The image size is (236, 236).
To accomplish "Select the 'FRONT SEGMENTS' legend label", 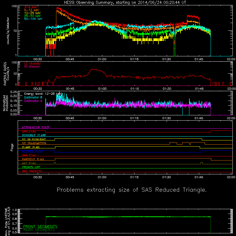I will 40,227.
